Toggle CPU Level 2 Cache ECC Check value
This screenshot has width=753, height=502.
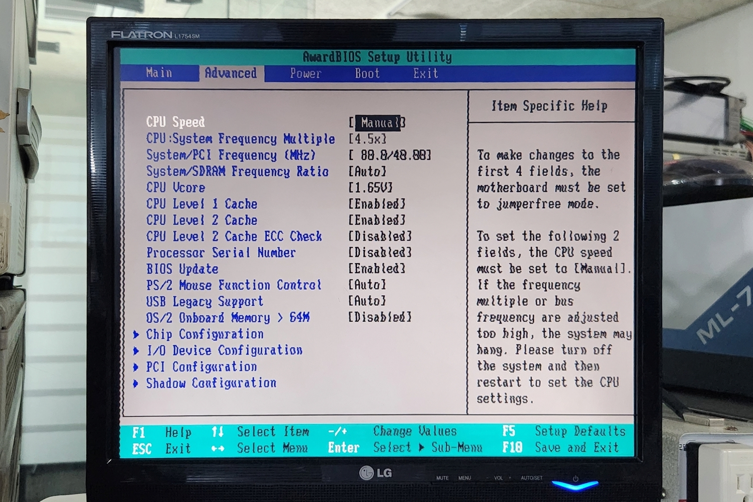[380, 236]
